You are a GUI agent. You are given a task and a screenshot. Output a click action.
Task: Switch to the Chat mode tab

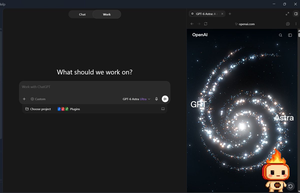(82, 14)
